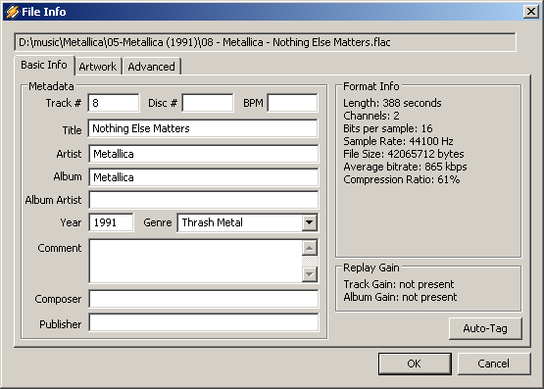This screenshot has height=389, width=544.
Task: Click the Track Gain: not present text
Action: [399, 284]
